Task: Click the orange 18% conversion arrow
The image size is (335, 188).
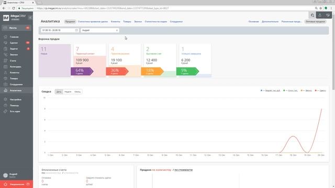Action: pyautogui.click(x=152, y=71)
